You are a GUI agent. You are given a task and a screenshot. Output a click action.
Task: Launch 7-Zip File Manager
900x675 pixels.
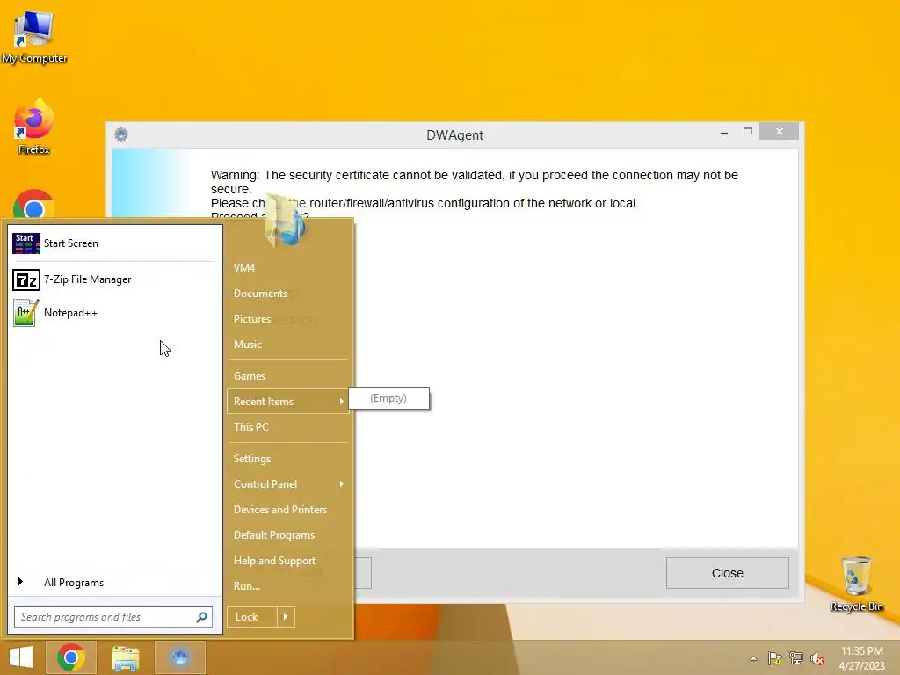point(115,279)
